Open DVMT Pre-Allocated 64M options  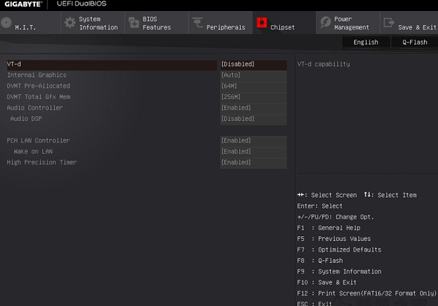pos(253,86)
